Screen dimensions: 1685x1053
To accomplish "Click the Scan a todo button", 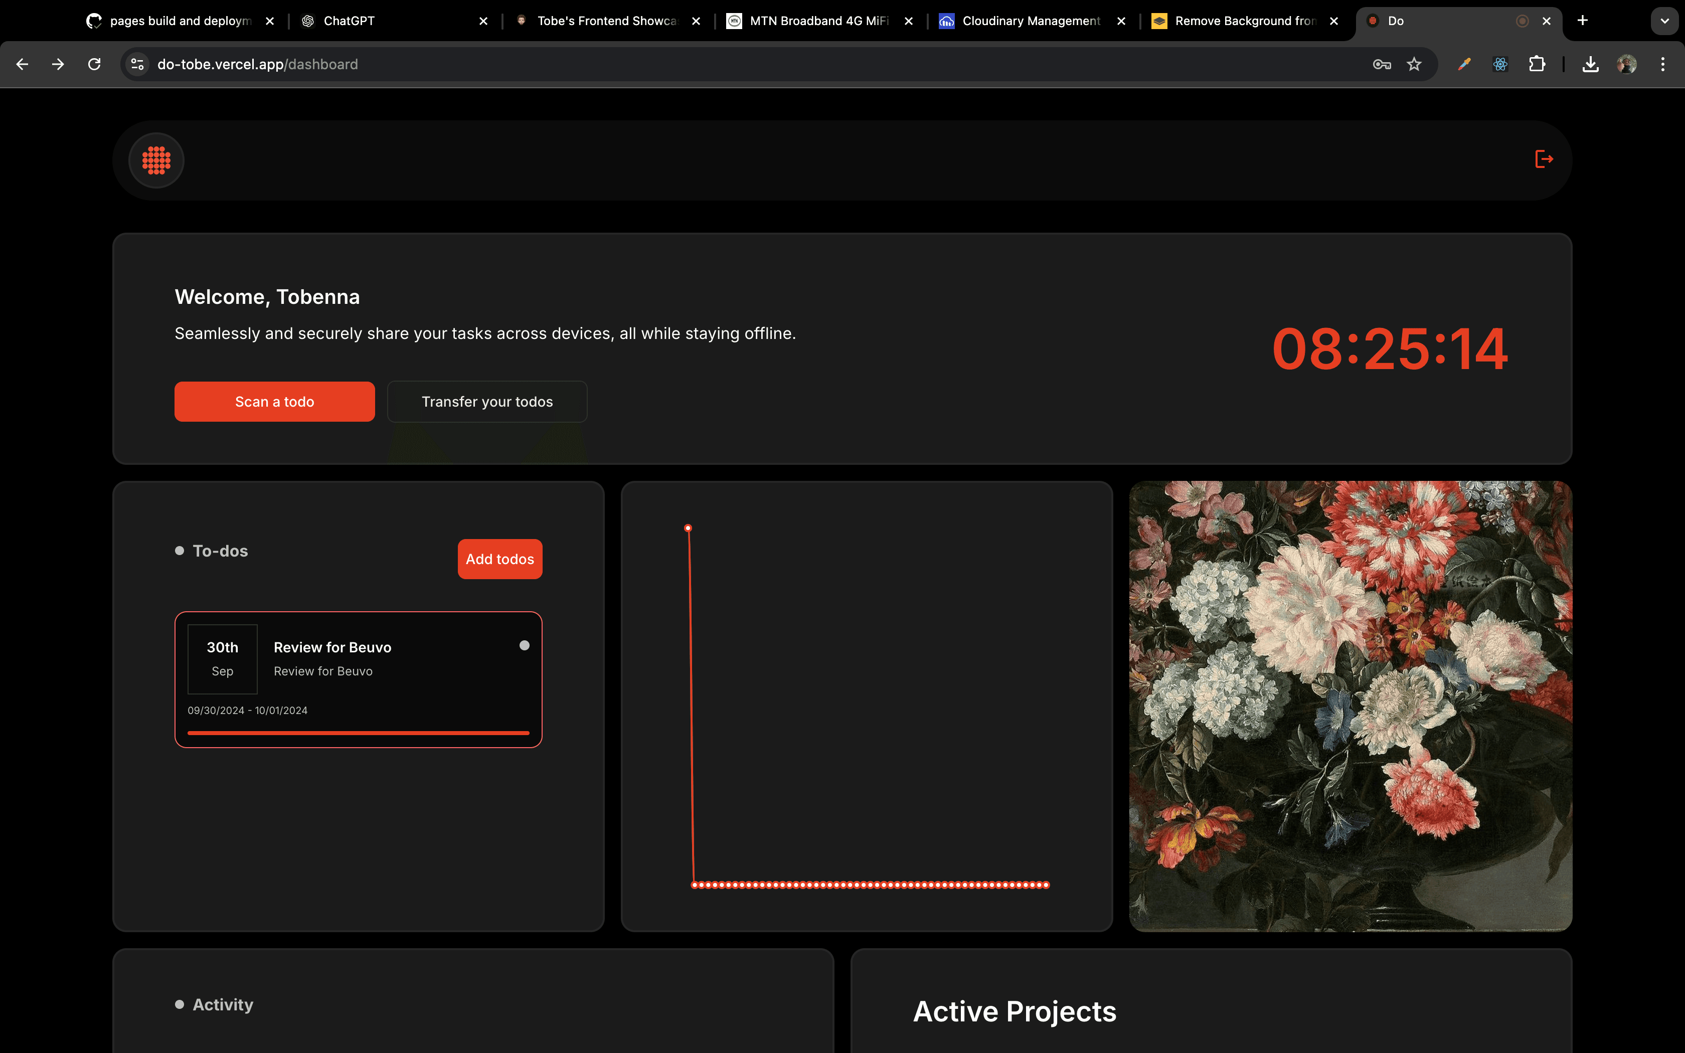I will 274,402.
